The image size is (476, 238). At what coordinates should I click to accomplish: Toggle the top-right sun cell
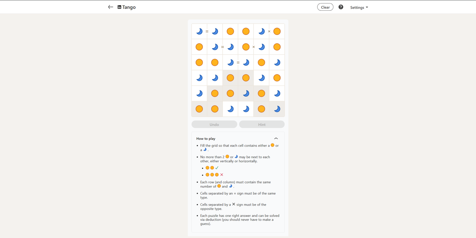coord(277,31)
